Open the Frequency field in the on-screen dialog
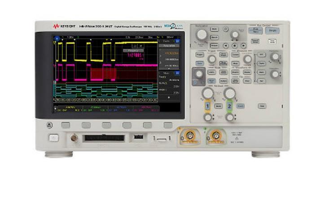Screen dimensions: 329x202 click(x=133, y=51)
